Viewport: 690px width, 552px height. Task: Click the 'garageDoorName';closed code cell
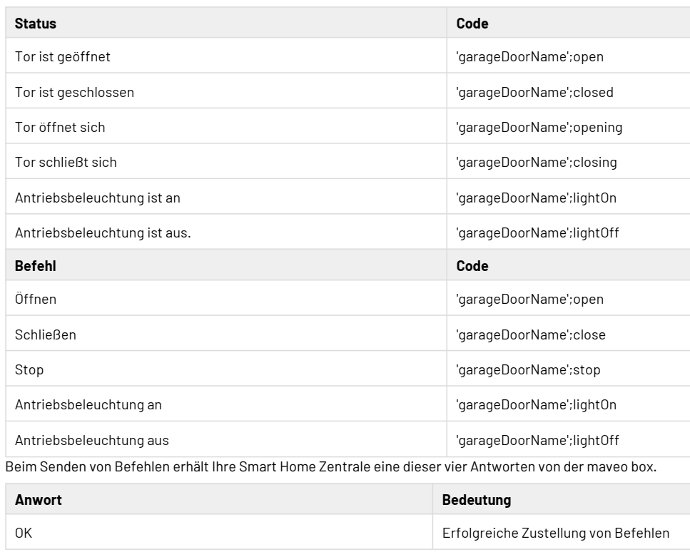tap(534, 92)
